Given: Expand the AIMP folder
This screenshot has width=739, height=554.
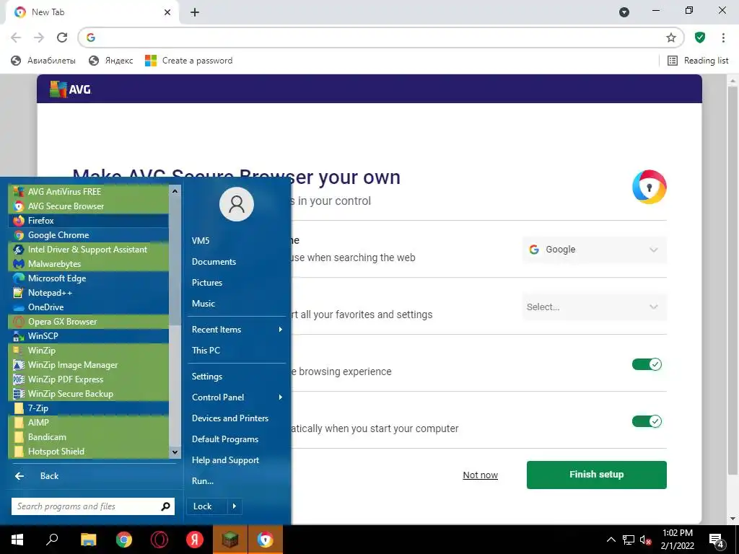Looking at the screenshot, I should [x=89, y=423].
